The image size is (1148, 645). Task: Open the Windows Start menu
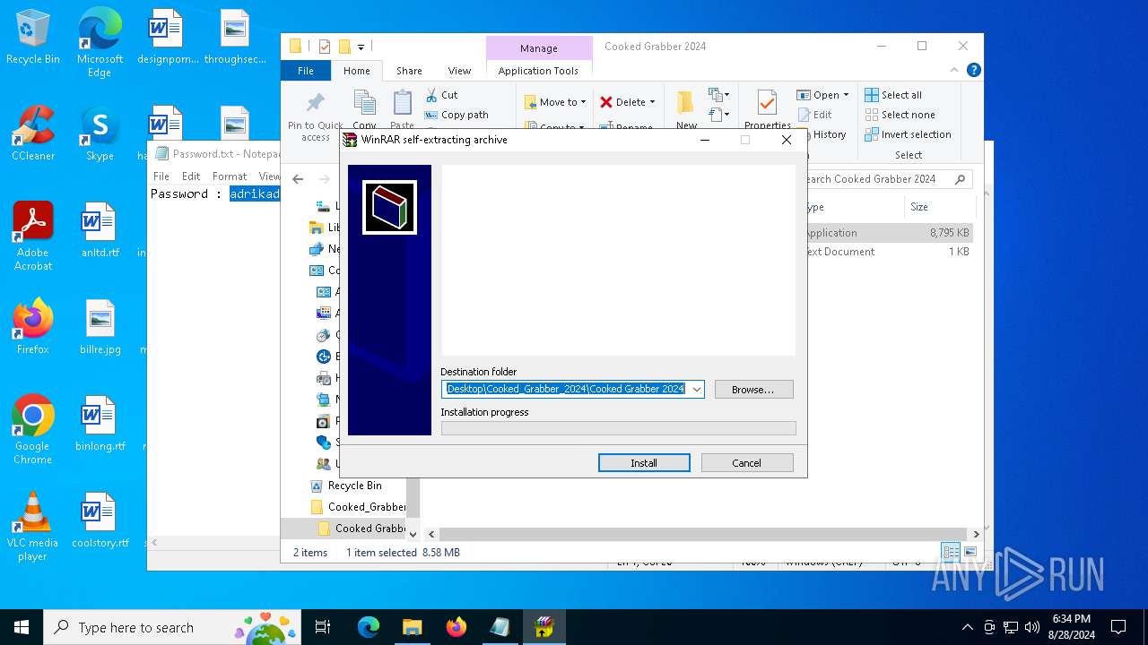(22, 627)
